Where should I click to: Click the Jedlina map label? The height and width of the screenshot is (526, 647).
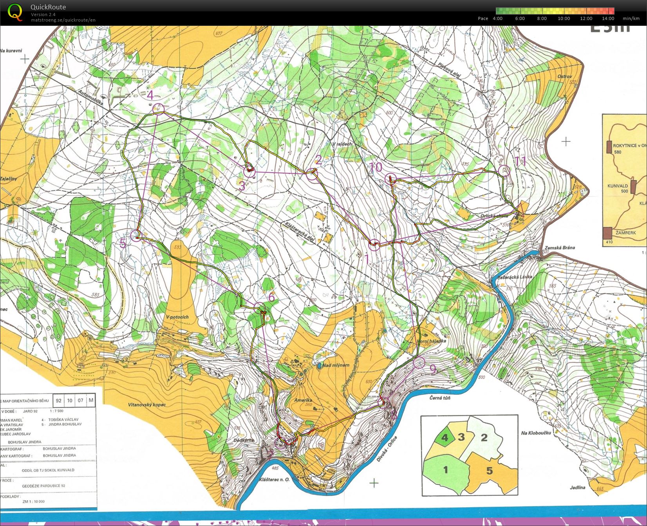[x=578, y=488]
